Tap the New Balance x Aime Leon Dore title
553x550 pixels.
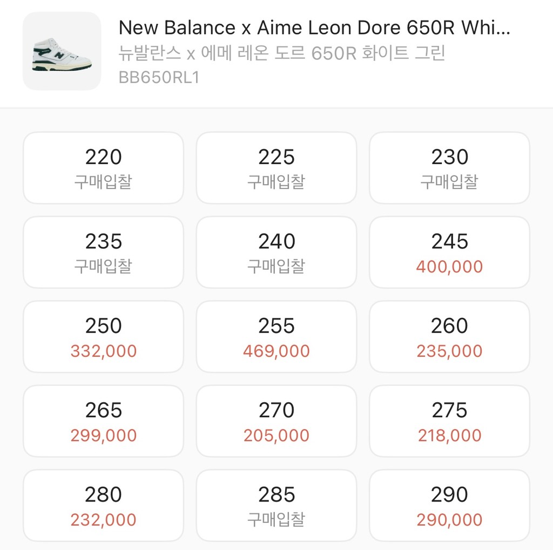pos(314,28)
